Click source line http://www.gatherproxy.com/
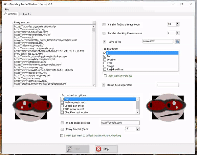 coord(31,81)
